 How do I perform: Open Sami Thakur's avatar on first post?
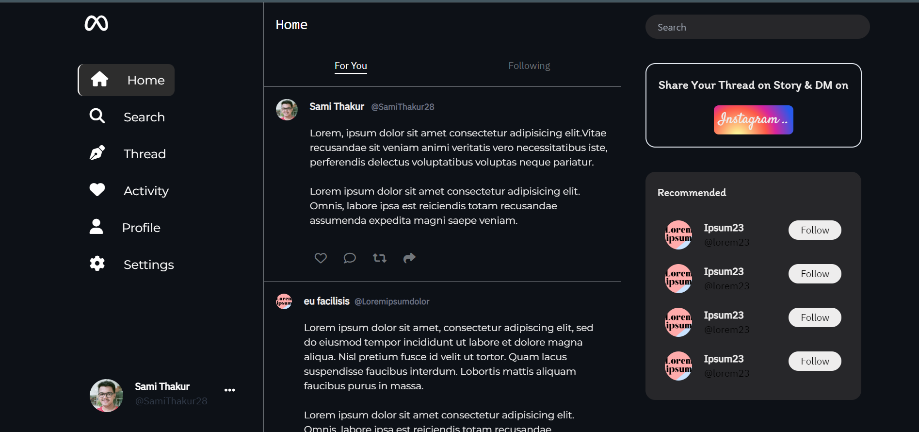287,110
